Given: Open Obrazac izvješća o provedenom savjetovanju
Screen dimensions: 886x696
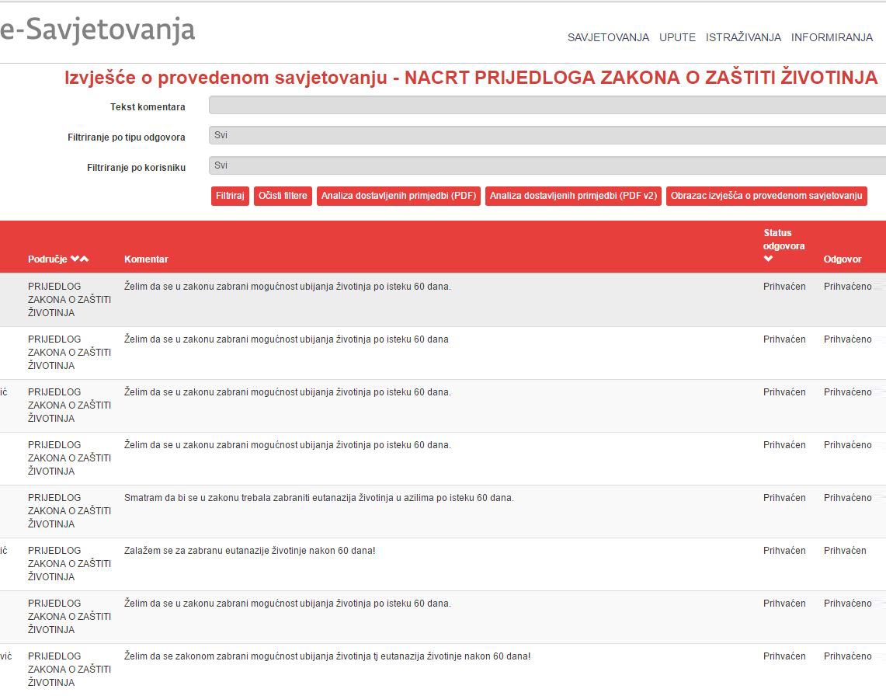Looking at the screenshot, I should tap(766, 197).
